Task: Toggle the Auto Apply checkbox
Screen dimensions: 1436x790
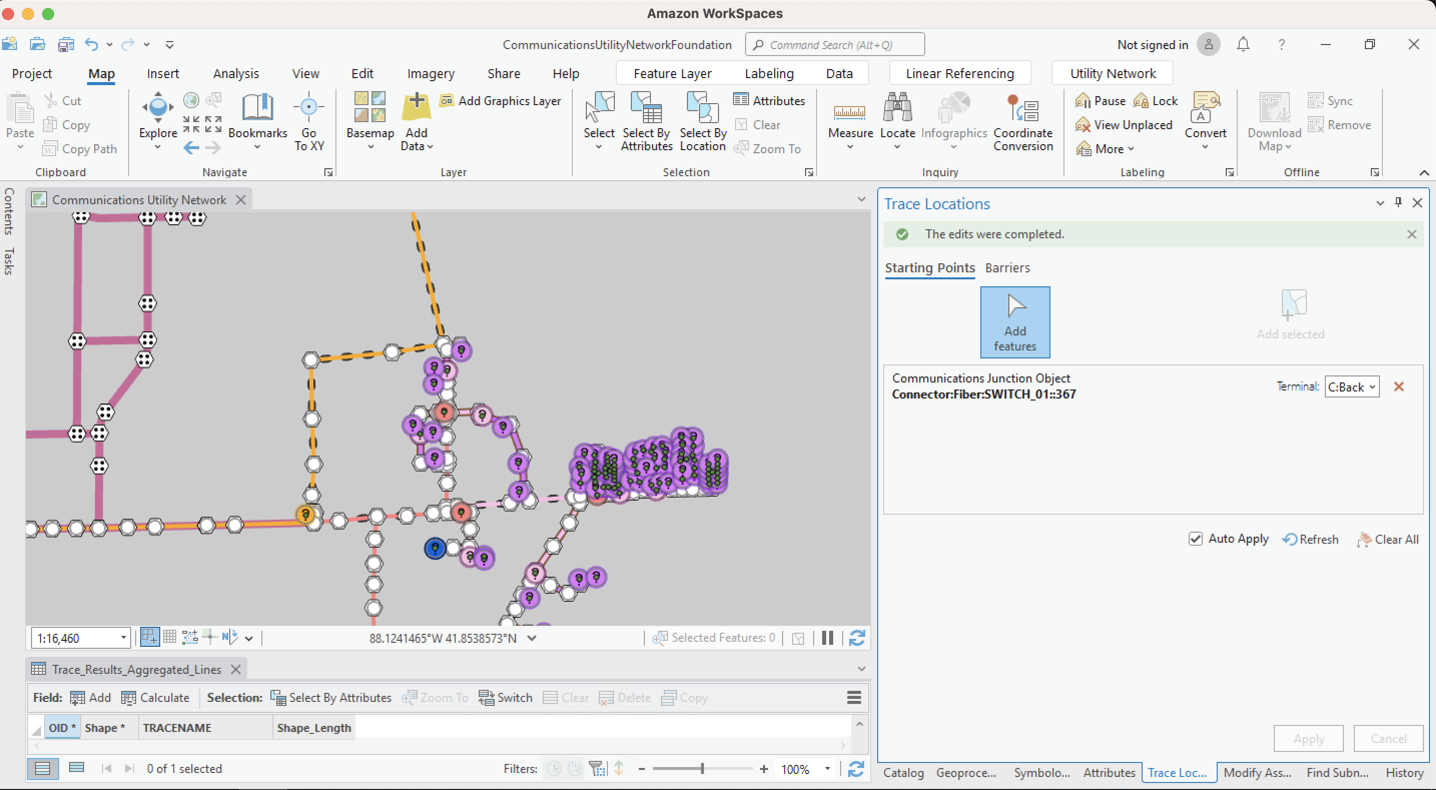Action: pyautogui.click(x=1196, y=539)
